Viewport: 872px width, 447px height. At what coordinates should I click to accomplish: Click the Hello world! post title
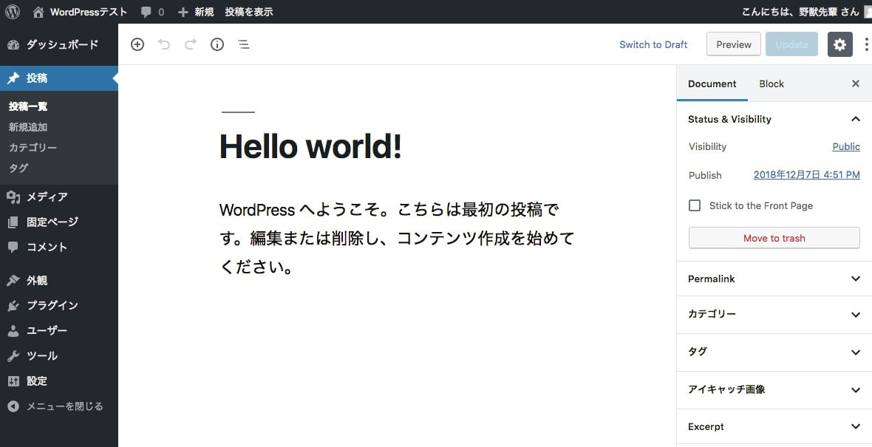[x=310, y=147]
